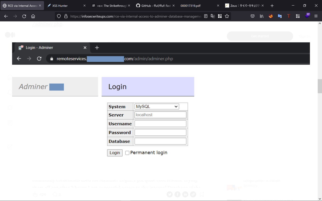
Task: Click the remoteservices adminer.php URL text
Action: [x=115, y=59]
